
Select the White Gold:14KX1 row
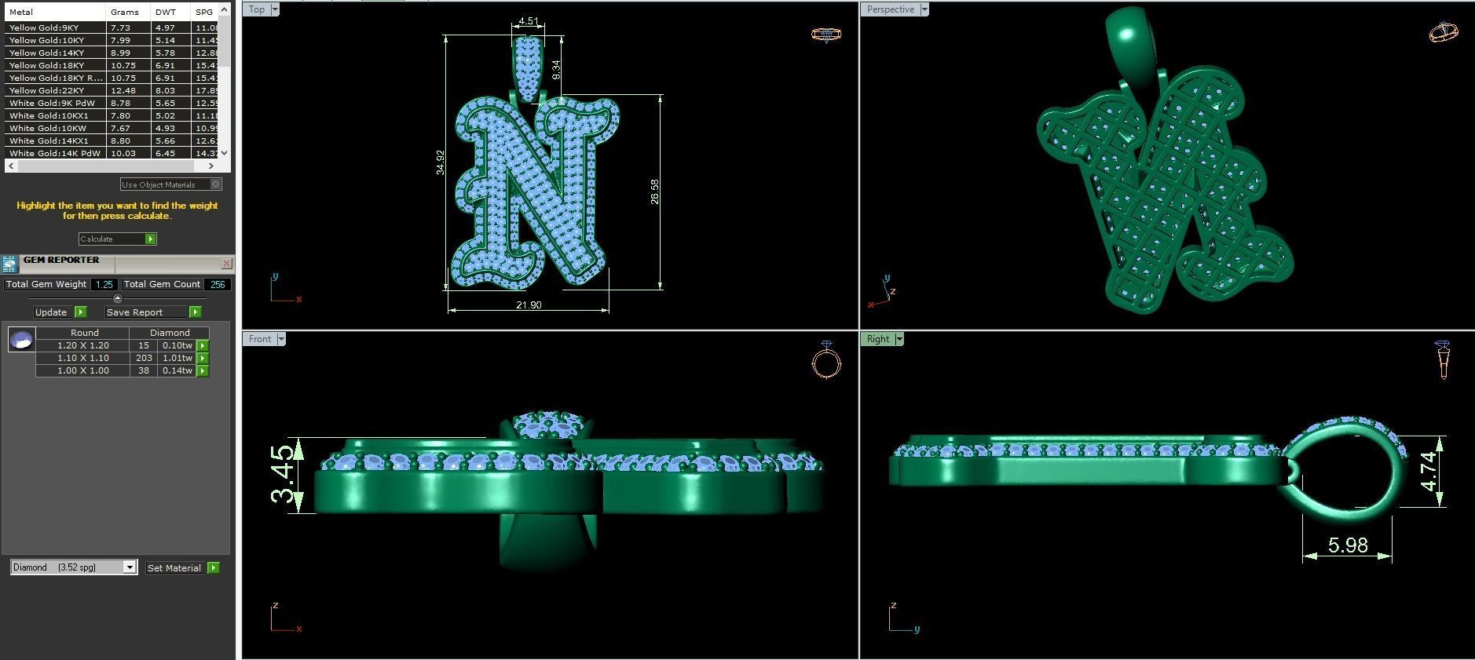112,140
